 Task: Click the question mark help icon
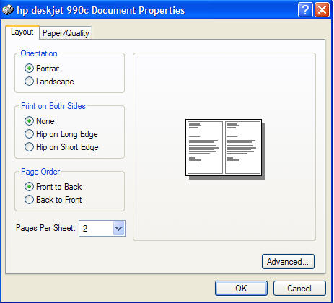pyautogui.click(x=305, y=10)
